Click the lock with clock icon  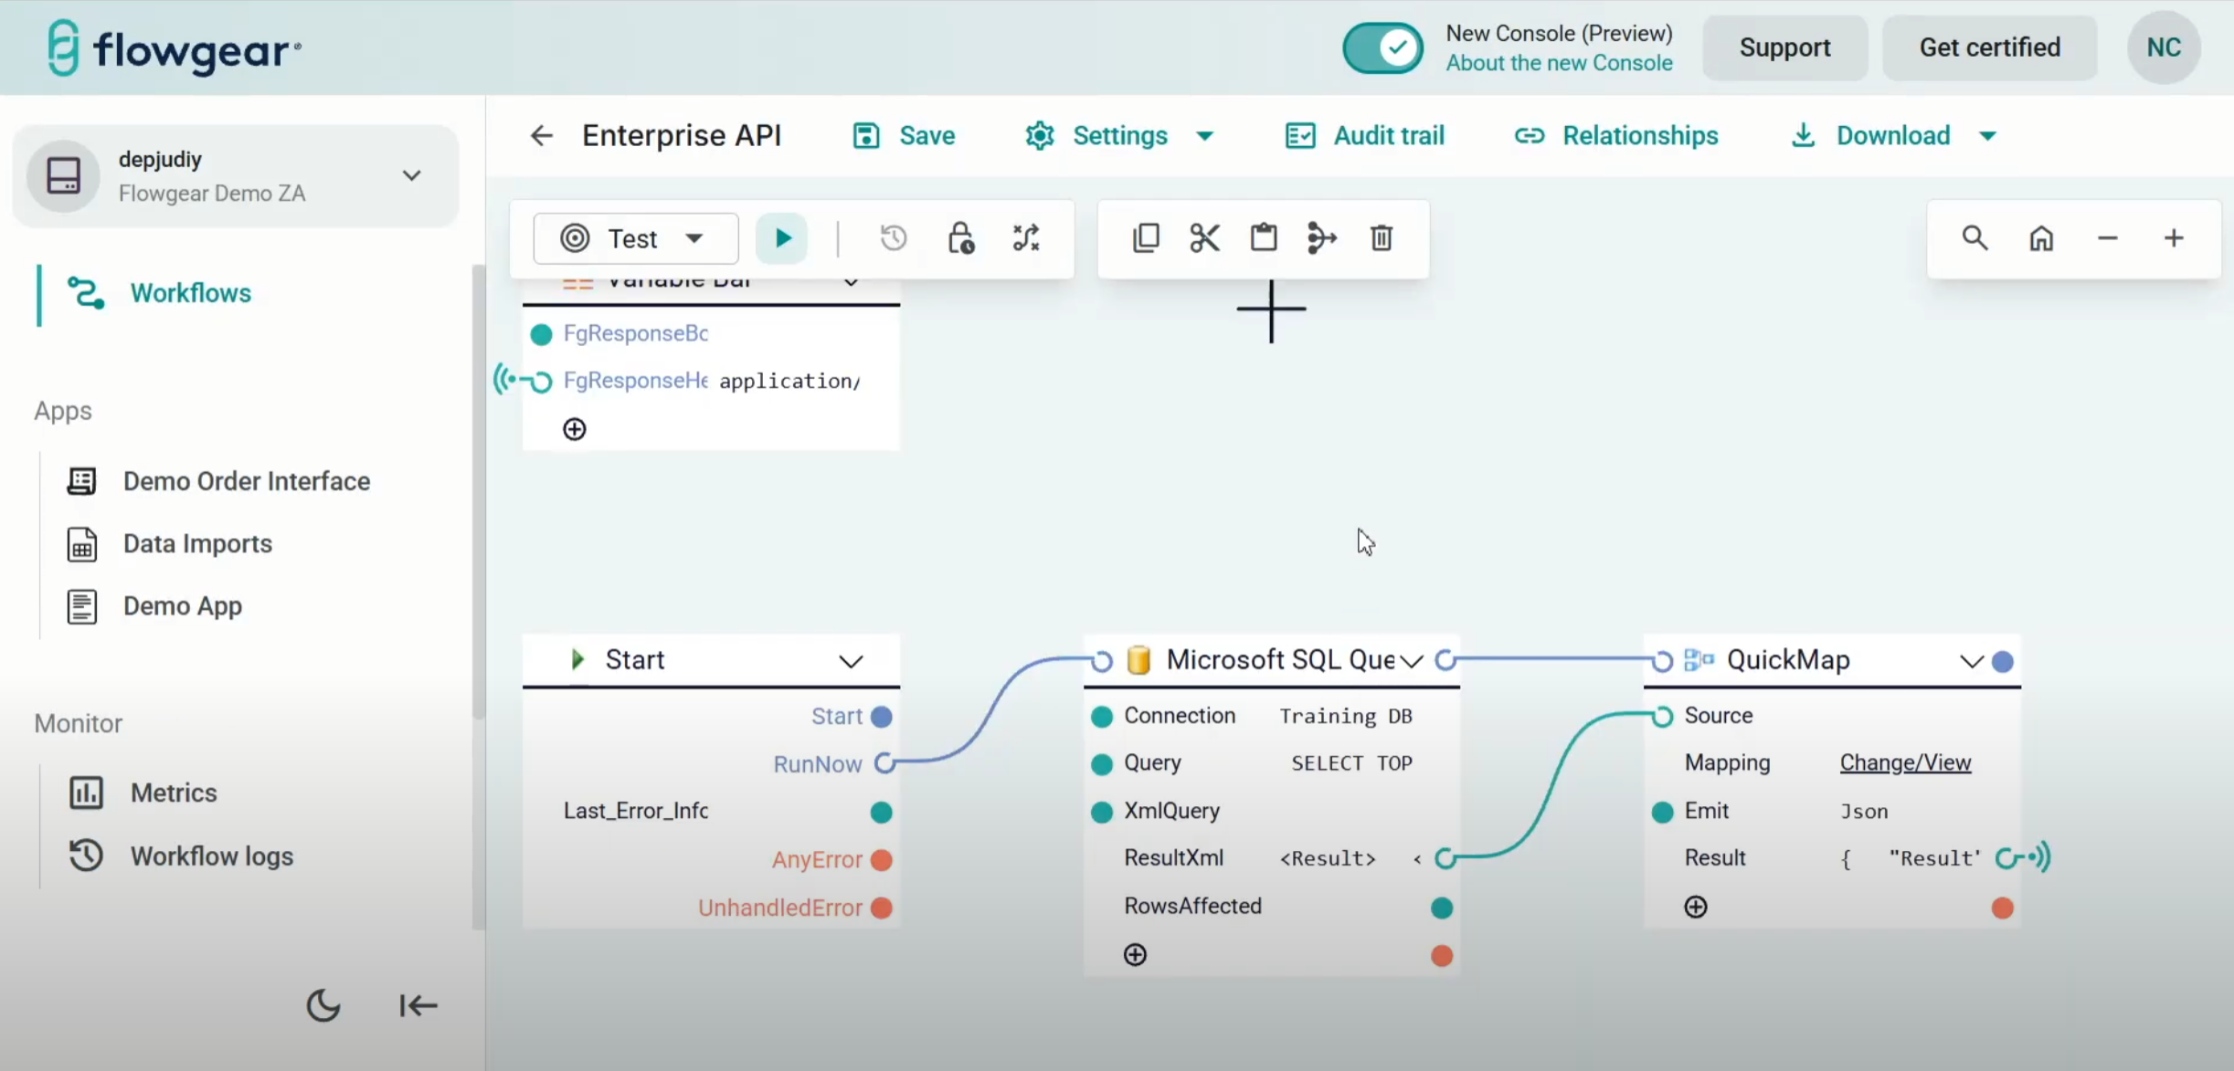click(960, 238)
